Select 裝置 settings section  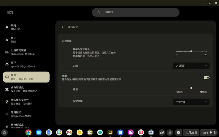[26, 77]
